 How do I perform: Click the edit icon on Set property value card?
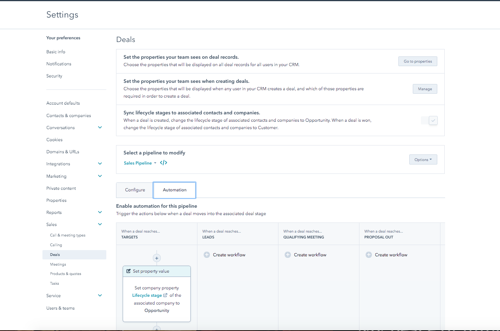129,271
